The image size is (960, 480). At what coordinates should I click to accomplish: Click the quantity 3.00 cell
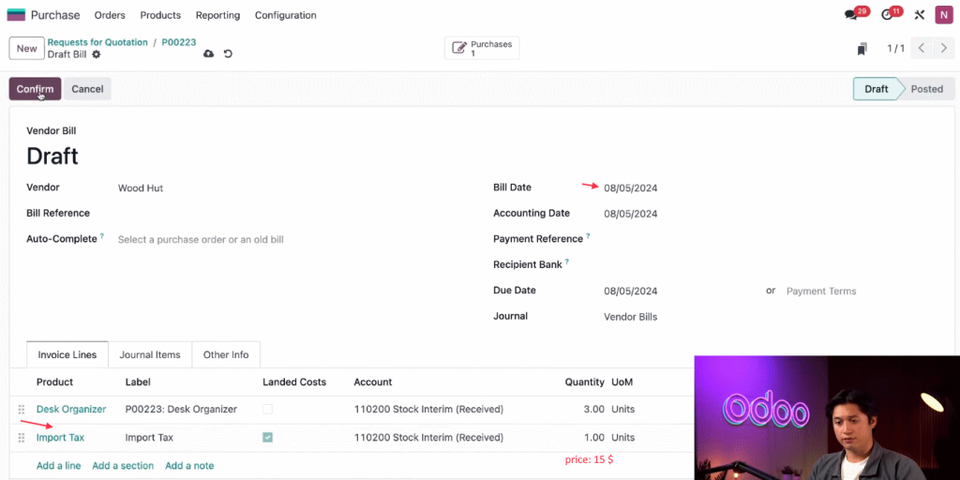593,409
